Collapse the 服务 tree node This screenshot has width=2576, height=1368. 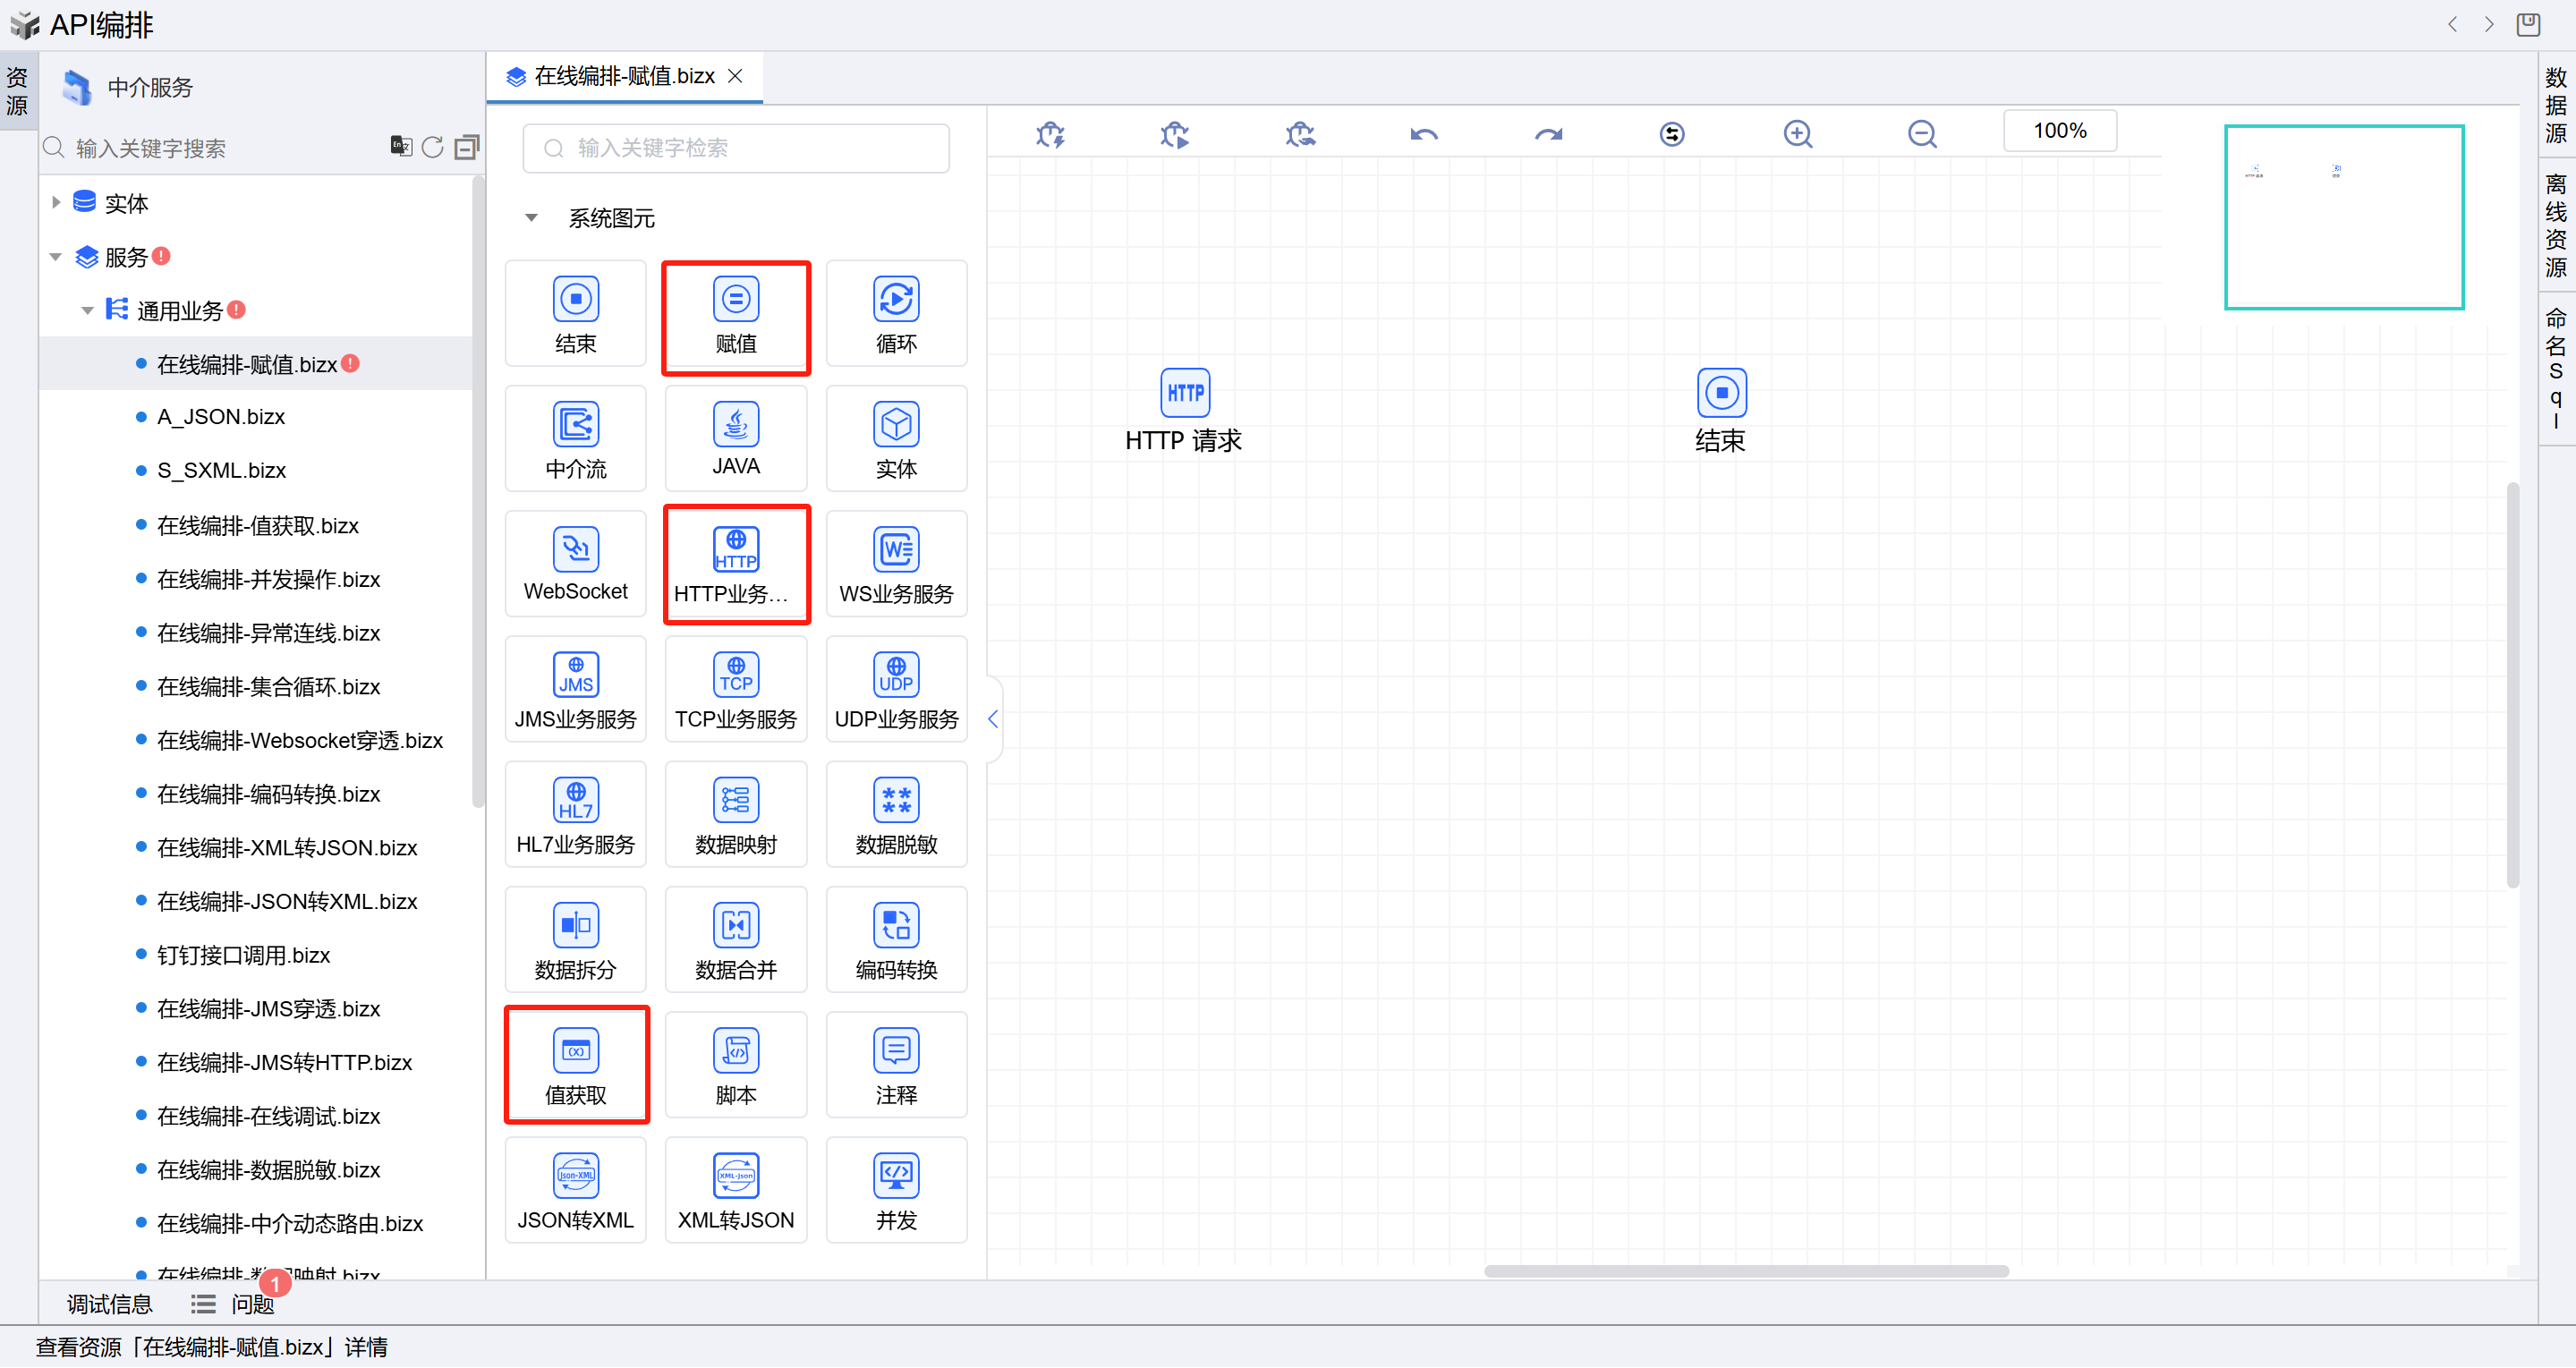click(56, 257)
